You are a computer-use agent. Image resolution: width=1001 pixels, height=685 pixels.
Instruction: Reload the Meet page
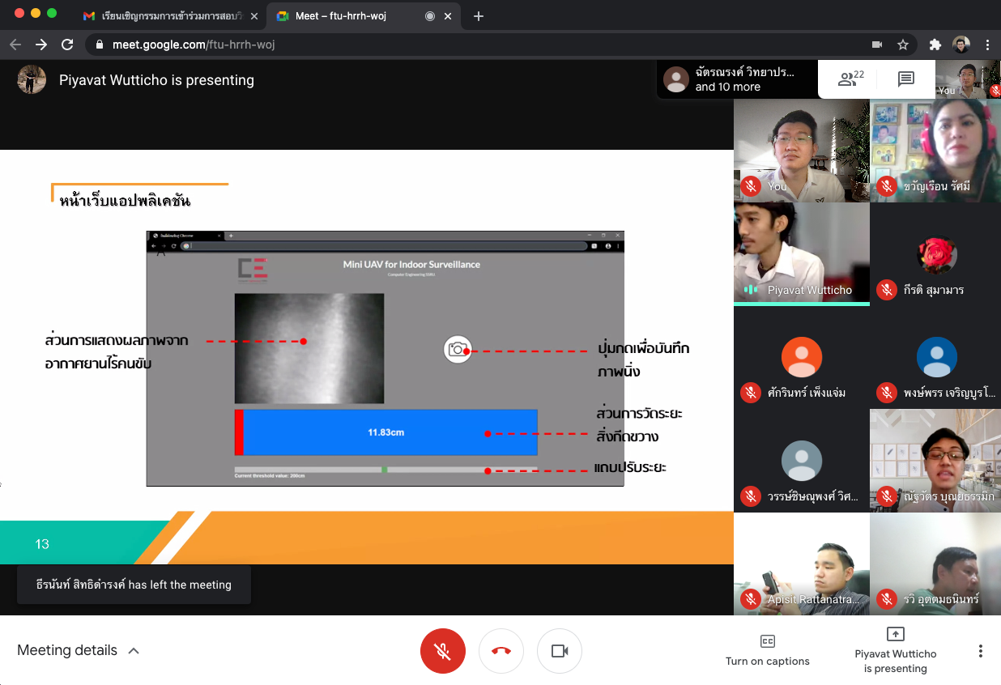point(67,45)
